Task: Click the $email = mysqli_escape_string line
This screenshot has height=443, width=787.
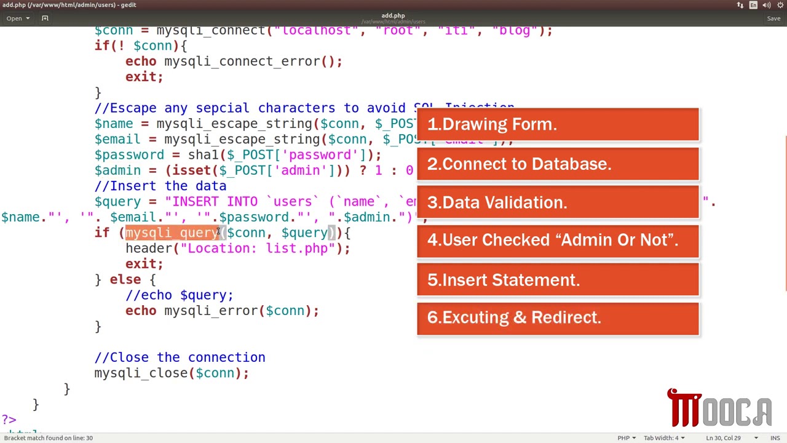Action: click(x=255, y=139)
